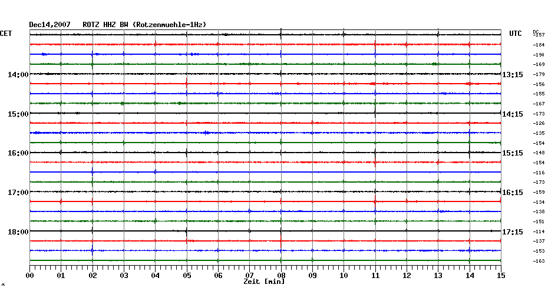Click minute label 11 on the time axis

click(375, 276)
